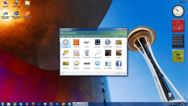Click the Updates link
The image size is (188, 106).
tap(124, 36)
